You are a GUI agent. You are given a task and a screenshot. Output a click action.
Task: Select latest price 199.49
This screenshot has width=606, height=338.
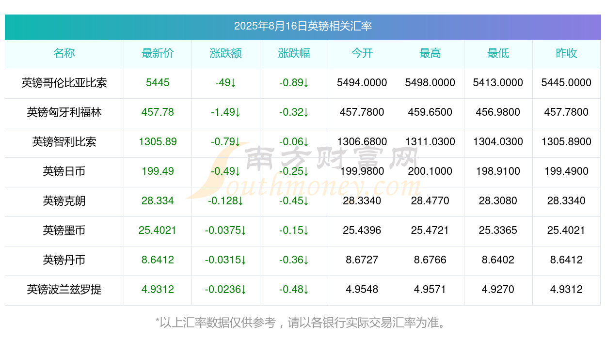pyautogui.click(x=158, y=171)
